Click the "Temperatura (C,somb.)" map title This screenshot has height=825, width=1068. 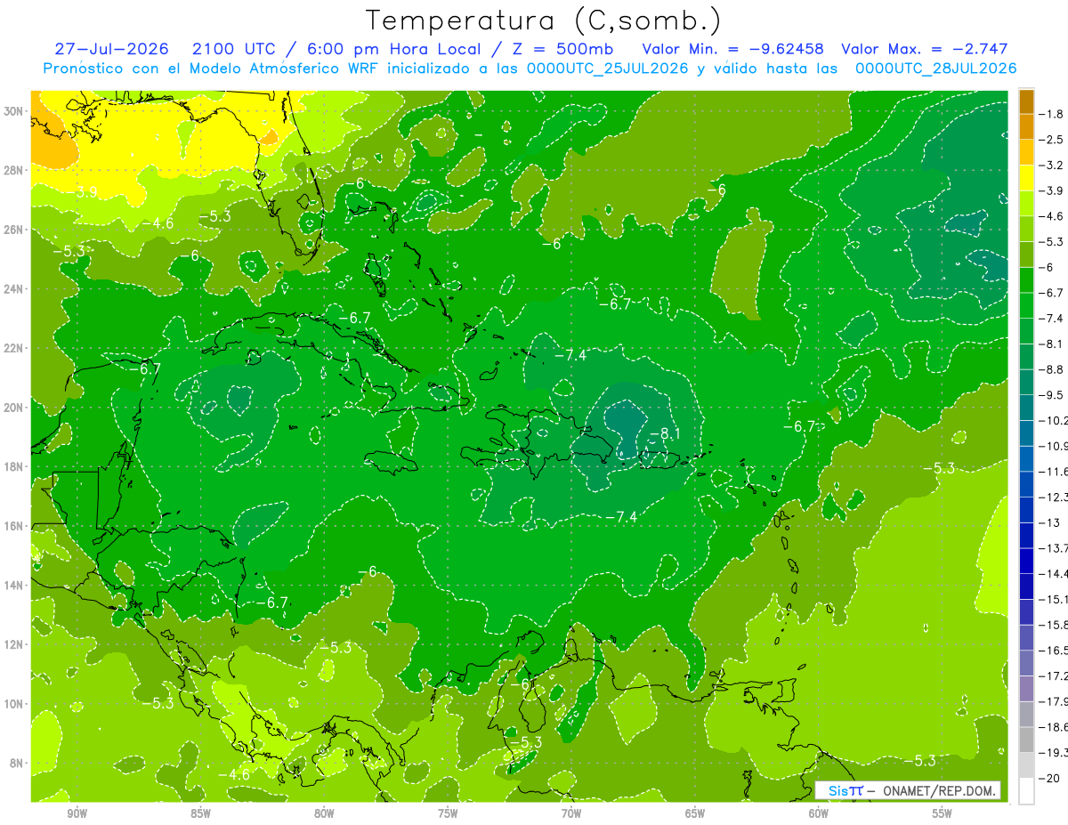[x=544, y=21]
